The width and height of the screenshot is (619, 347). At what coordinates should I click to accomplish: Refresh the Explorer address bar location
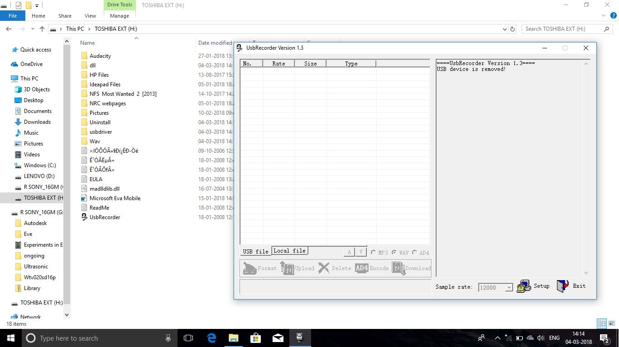(x=513, y=29)
